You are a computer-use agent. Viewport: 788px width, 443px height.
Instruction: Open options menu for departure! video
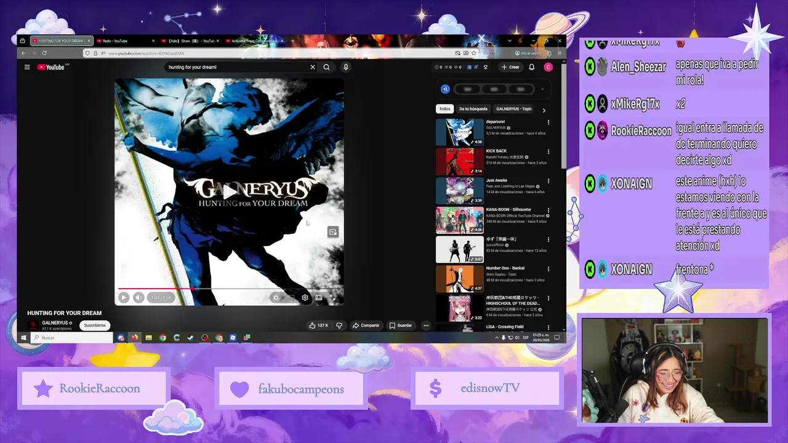click(x=549, y=122)
